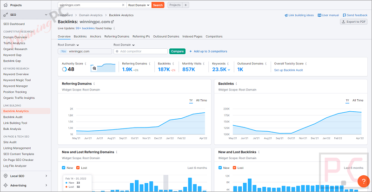Toggle New checkbox in New and Lost Backlinks
This screenshot has height=192, width=372.
click(220, 168)
